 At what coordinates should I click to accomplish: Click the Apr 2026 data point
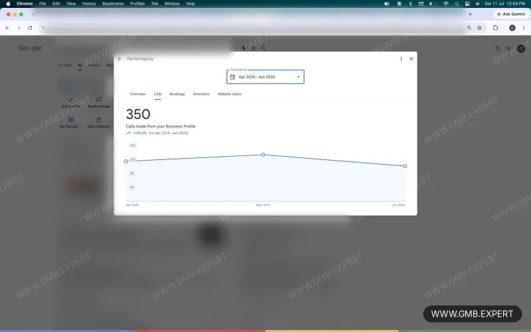126,161
